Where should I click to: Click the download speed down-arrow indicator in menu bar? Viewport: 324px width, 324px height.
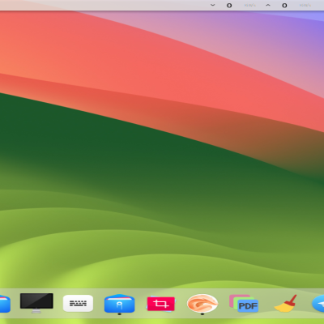[213, 5]
